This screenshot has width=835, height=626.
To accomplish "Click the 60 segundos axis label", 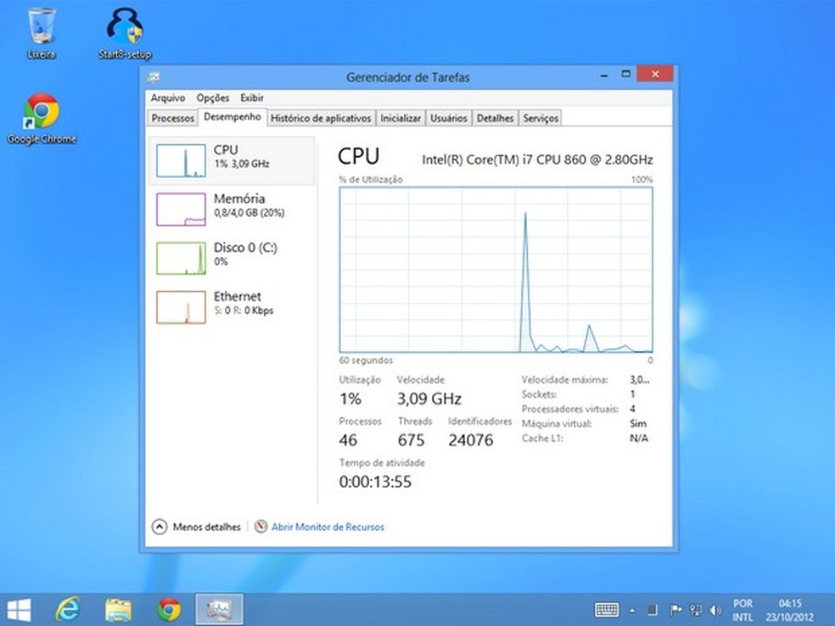I will pos(366,361).
